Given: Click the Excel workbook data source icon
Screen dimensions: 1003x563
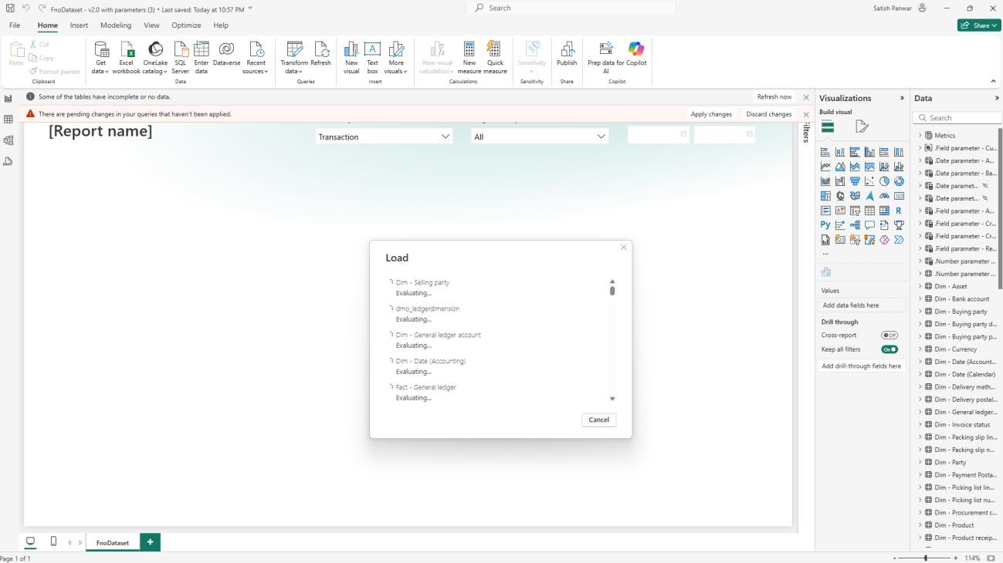Looking at the screenshot, I should click(126, 50).
